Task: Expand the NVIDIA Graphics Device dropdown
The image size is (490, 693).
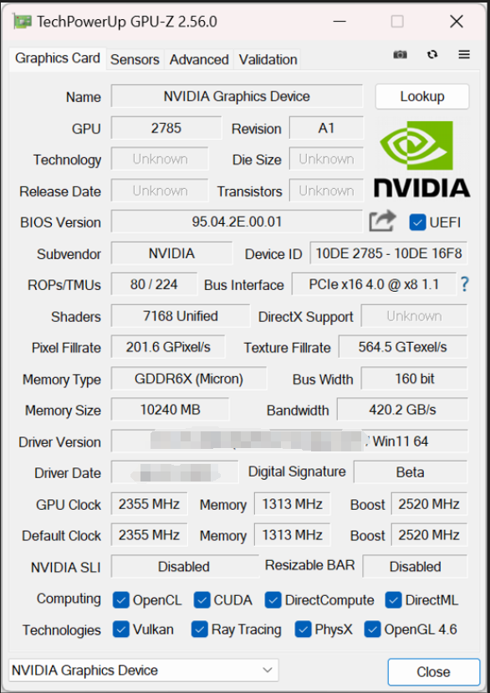Action: (x=144, y=670)
